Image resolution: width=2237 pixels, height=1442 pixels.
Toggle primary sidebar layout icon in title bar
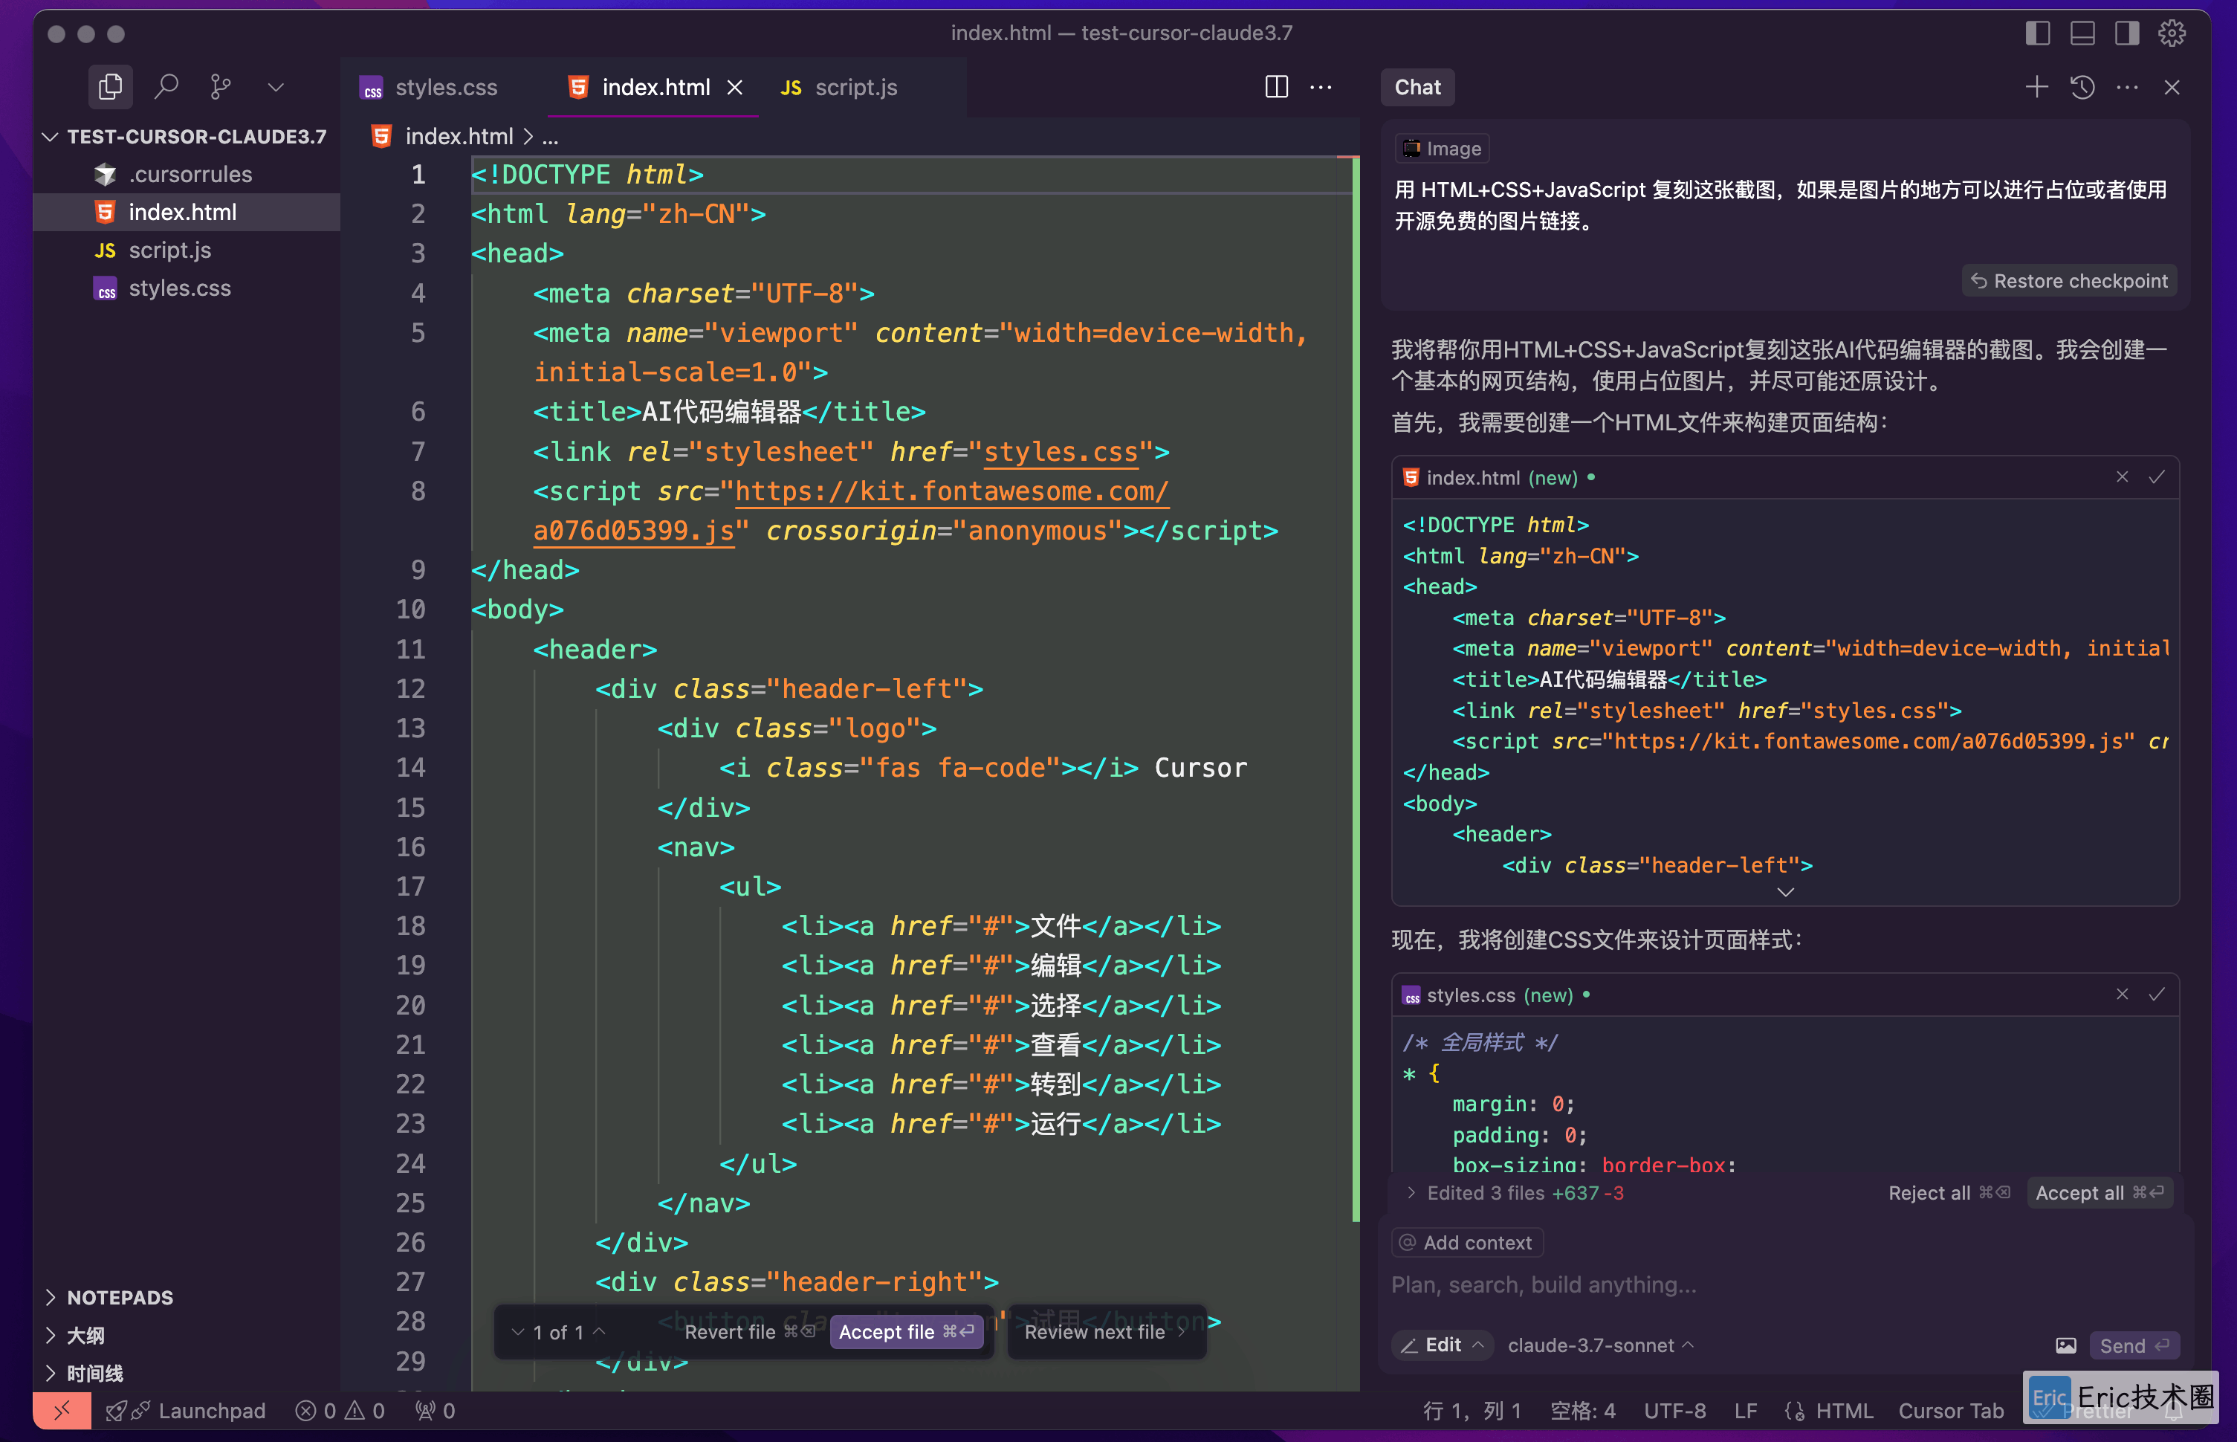2038,33
